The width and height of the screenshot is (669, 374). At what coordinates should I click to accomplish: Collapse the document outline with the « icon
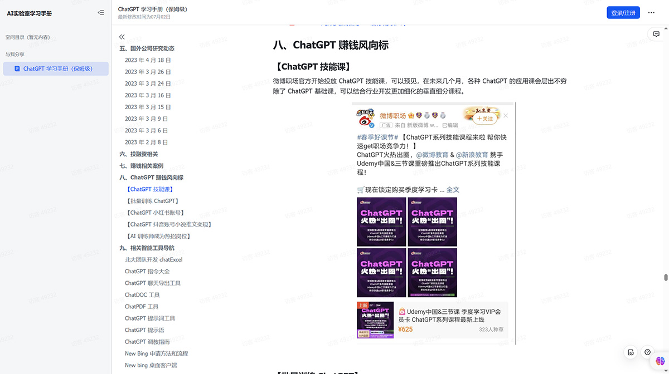[122, 37]
